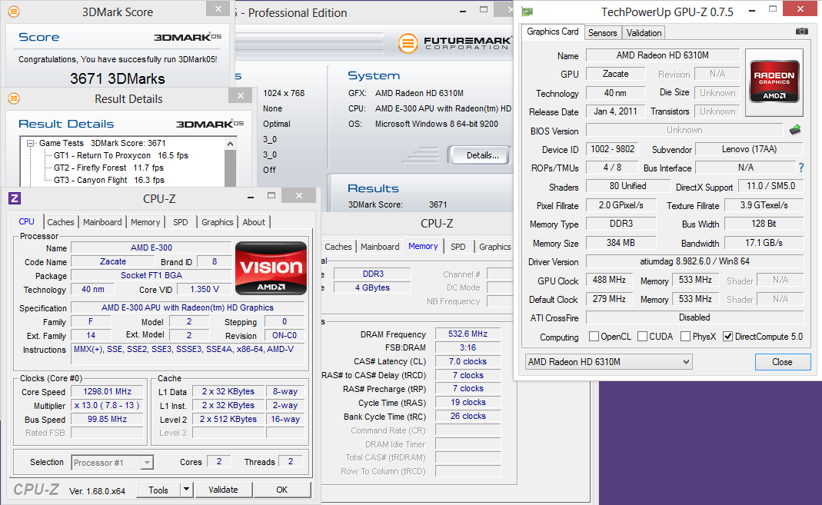822x505 pixels.
Task: Click the SPD tab in rear CPU-Z window
Action: pos(458,246)
